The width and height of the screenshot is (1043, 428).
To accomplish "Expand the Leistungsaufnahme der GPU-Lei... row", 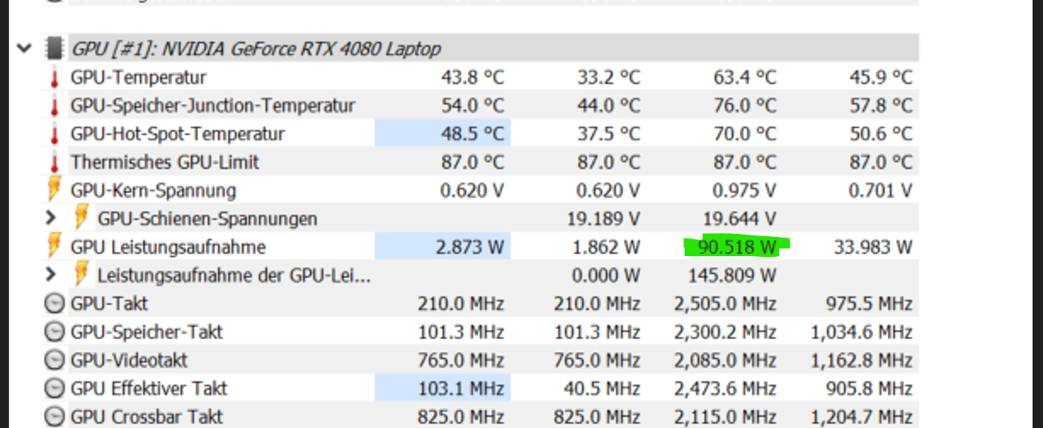I will tap(51, 275).
